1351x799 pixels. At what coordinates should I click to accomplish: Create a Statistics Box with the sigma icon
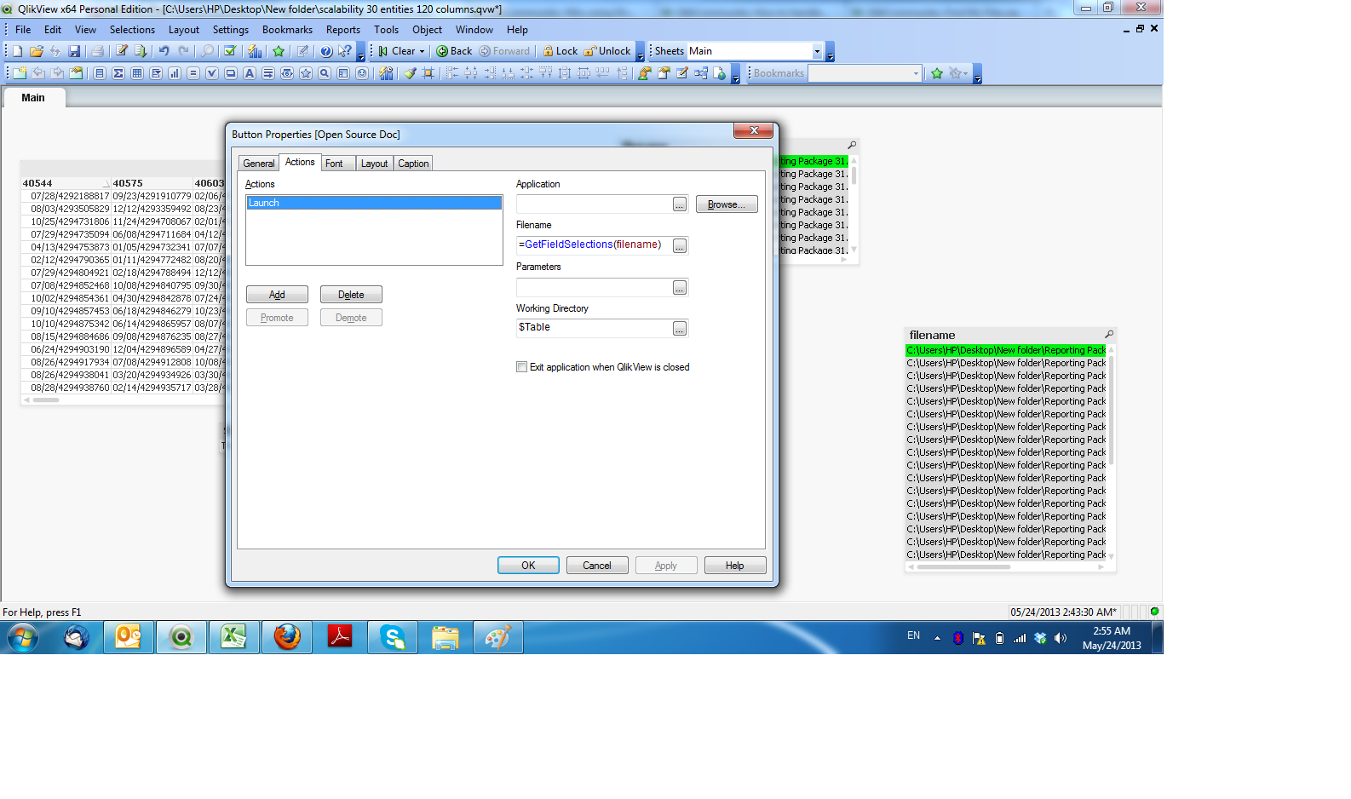click(118, 73)
